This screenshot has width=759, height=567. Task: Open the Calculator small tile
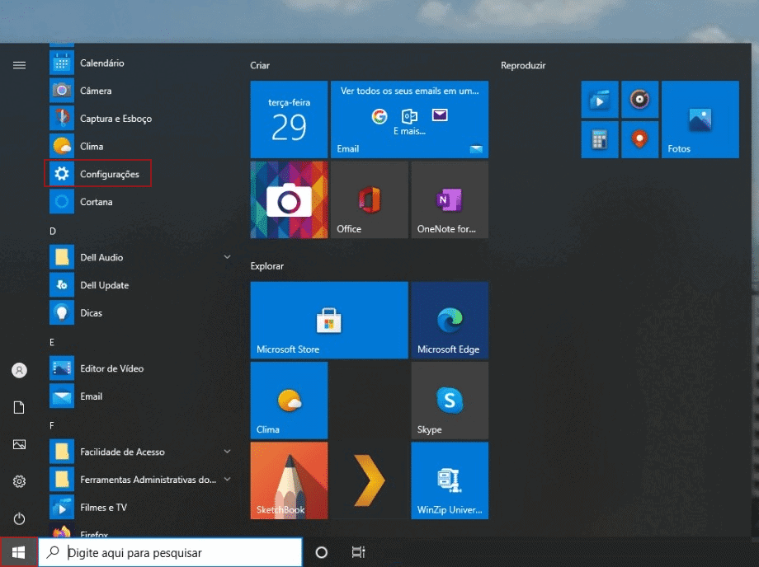(x=600, y=140)
